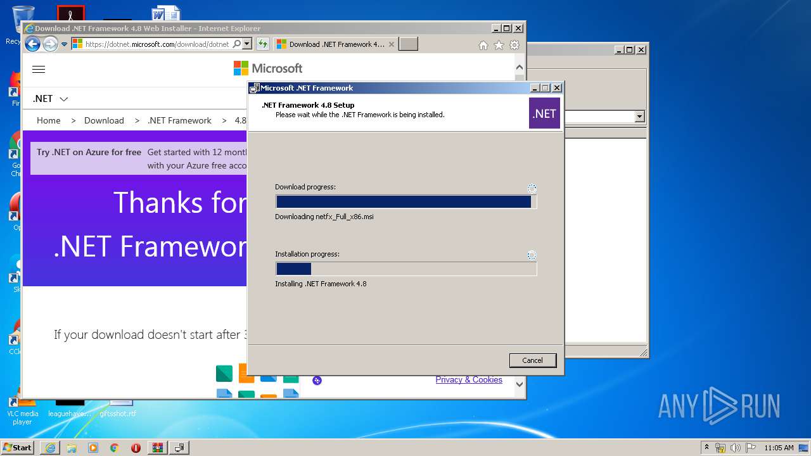Click the Installing .NET Framework 4.8 status text
Viewport: 811px width, 456px height.
[x=321, y=284]
